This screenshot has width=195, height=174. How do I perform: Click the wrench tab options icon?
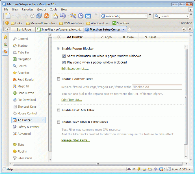coord(184,29)
